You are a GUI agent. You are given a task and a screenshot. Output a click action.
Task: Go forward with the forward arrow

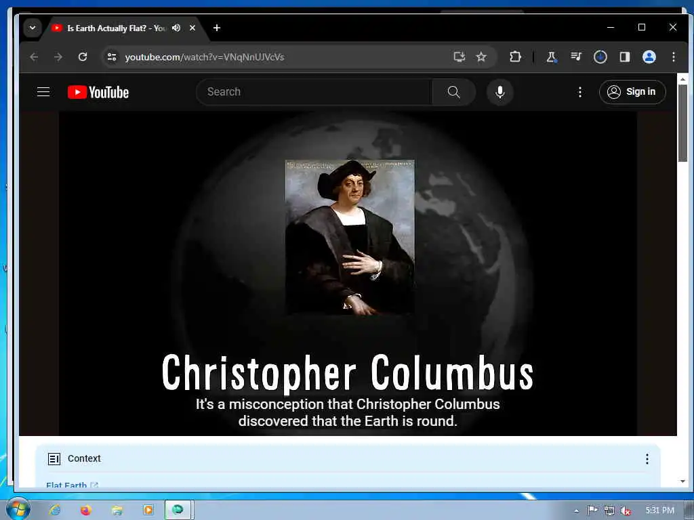58,57
